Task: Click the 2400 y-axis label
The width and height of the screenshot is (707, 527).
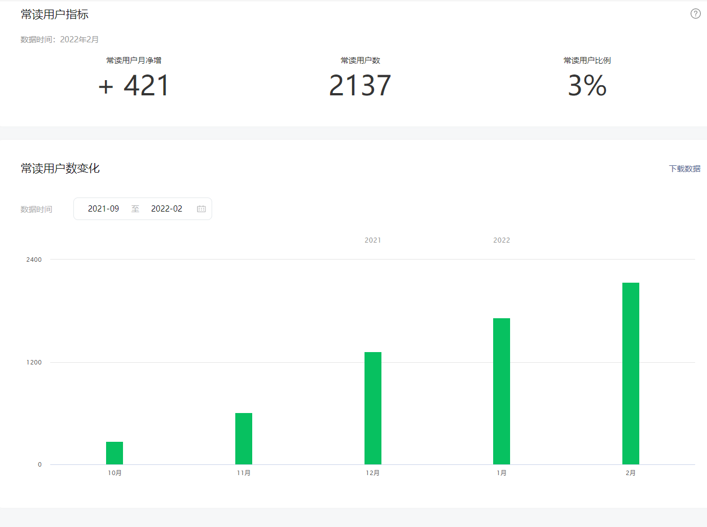Action: click(34, 260)
